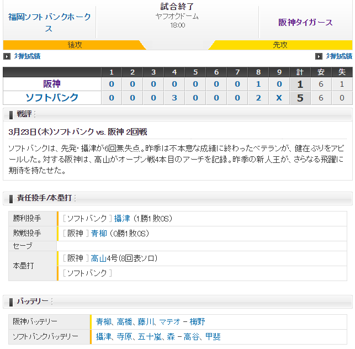Screen dimensions: 355x349
Task: Open winning pitcher 攝津 link
Action: [122, 219]
